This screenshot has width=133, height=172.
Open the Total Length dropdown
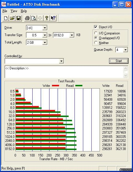(45, 43)
